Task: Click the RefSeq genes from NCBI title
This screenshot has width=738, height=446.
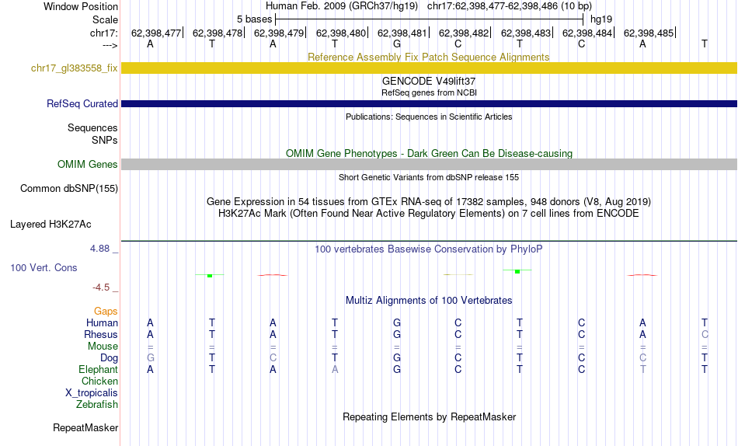Action: point(430,92)
